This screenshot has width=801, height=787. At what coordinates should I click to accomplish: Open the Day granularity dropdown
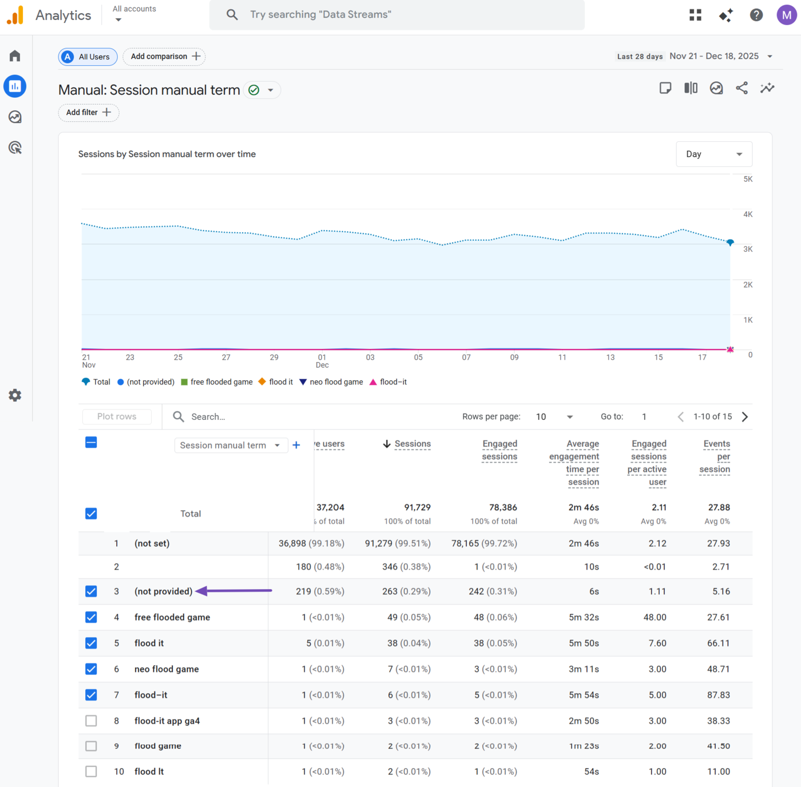713,154
